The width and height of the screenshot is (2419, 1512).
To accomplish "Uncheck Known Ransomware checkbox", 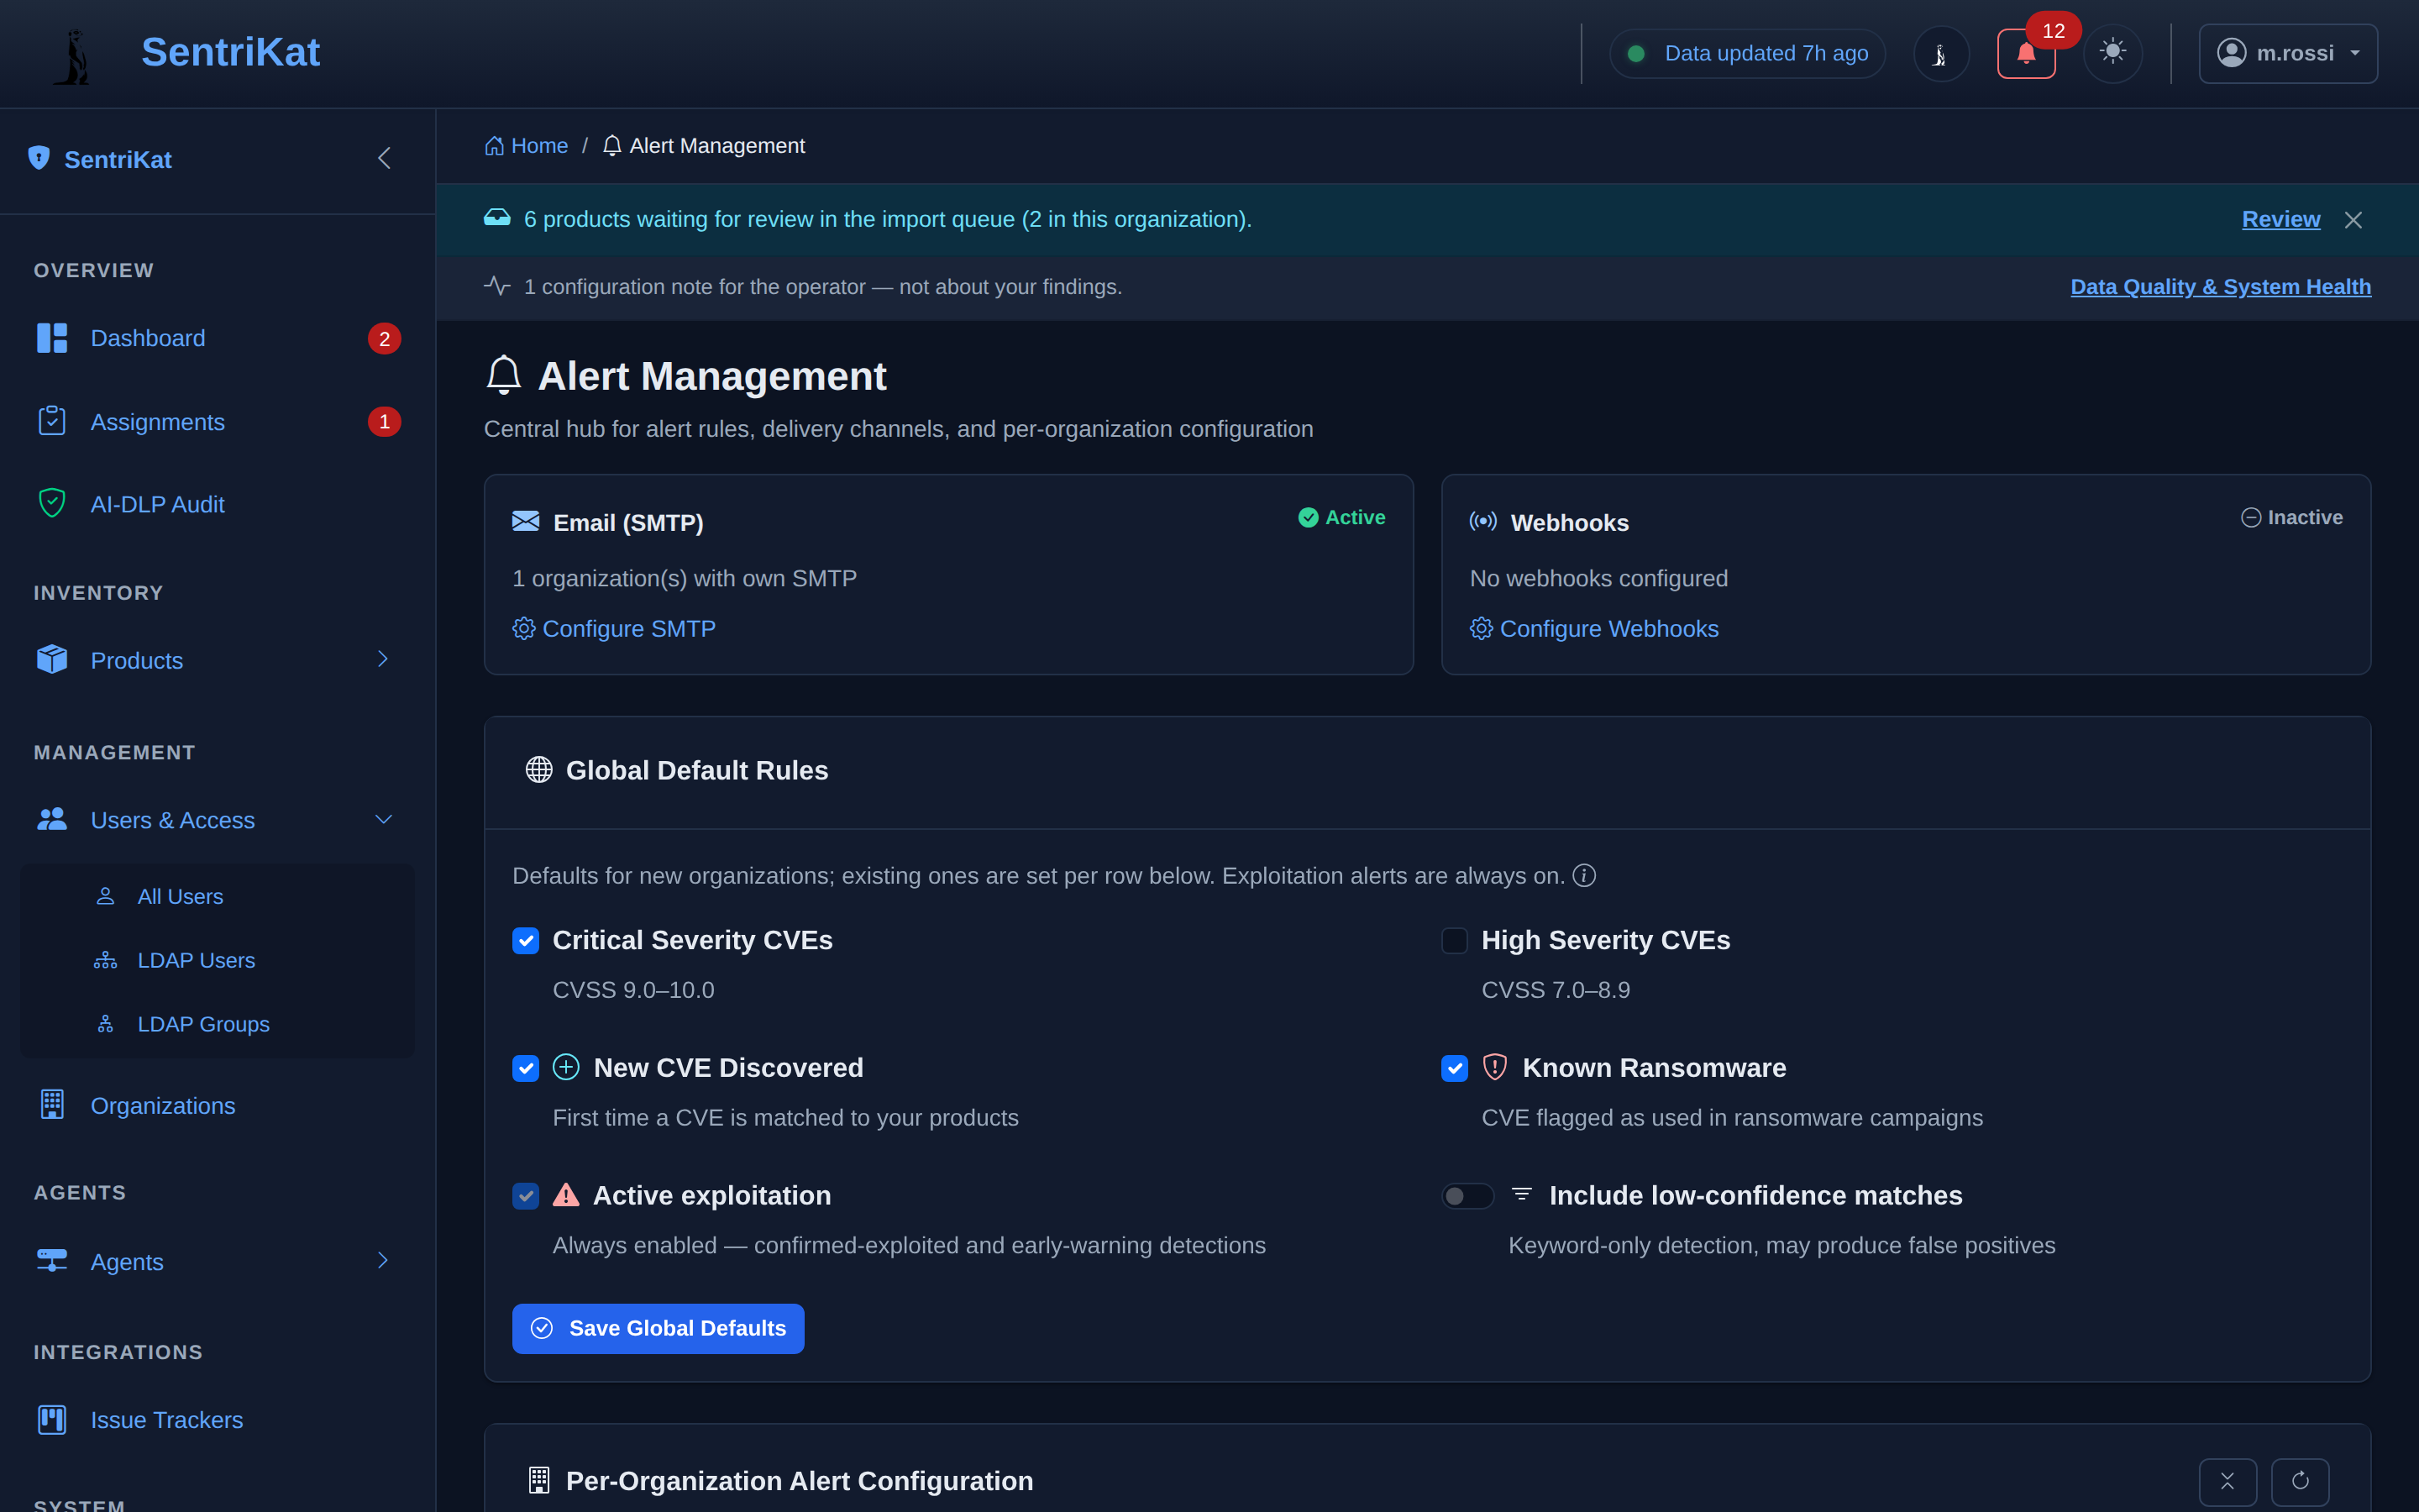I will [x=1455, y=1068].
